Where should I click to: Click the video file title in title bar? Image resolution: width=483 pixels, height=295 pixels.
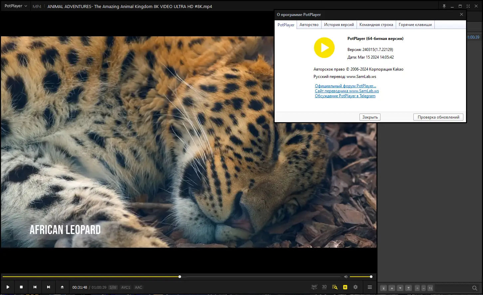click(130, 6)
